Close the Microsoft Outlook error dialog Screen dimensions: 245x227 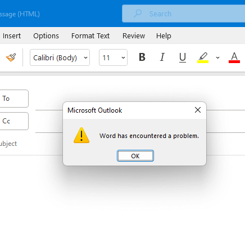[198, 110]
